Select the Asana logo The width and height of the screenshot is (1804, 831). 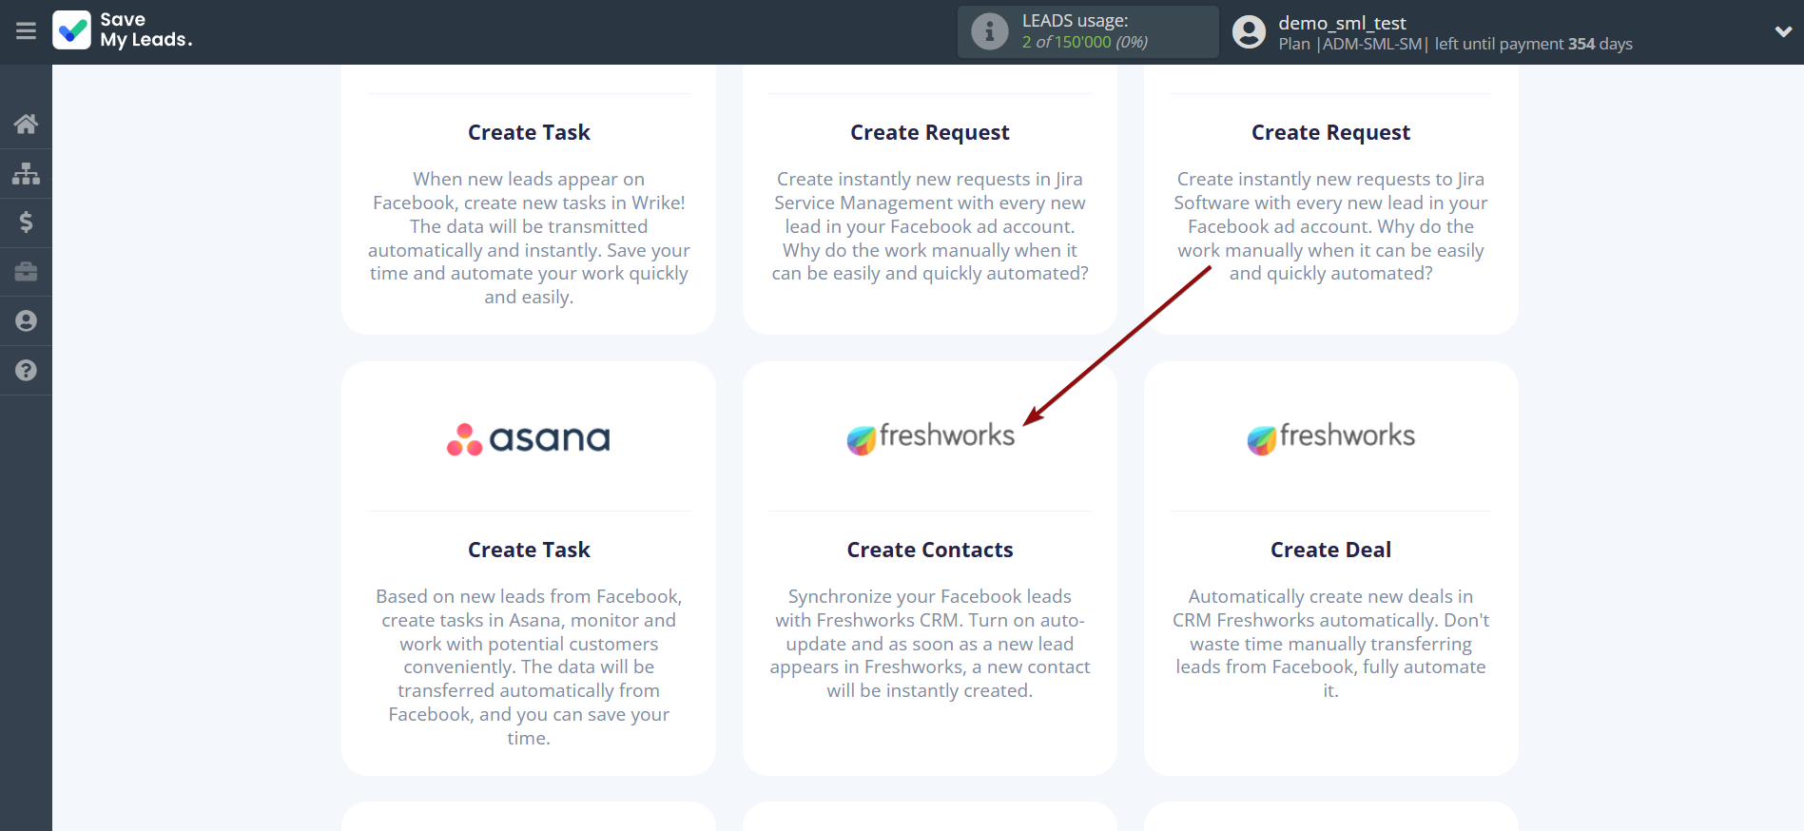[529, 438]
